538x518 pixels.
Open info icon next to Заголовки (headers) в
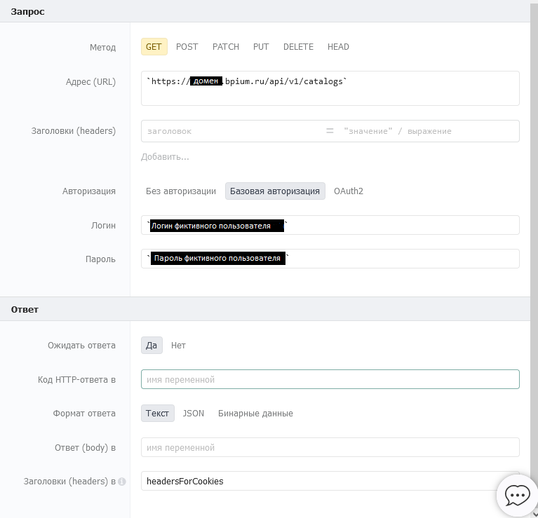point(122,482)
